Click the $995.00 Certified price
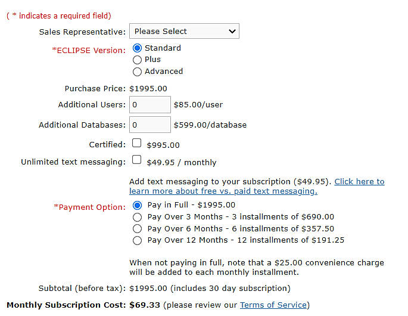This screenshot has height=316, width=408. (x=163, y=145)
